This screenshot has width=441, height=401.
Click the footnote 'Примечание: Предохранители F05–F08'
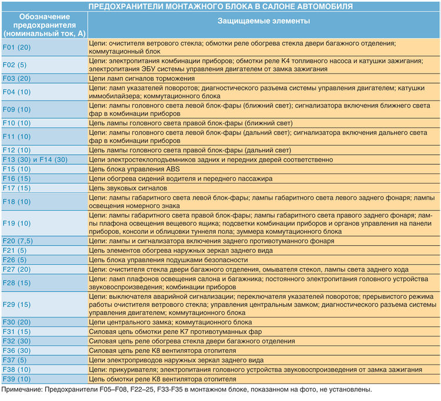click(186, 389)
